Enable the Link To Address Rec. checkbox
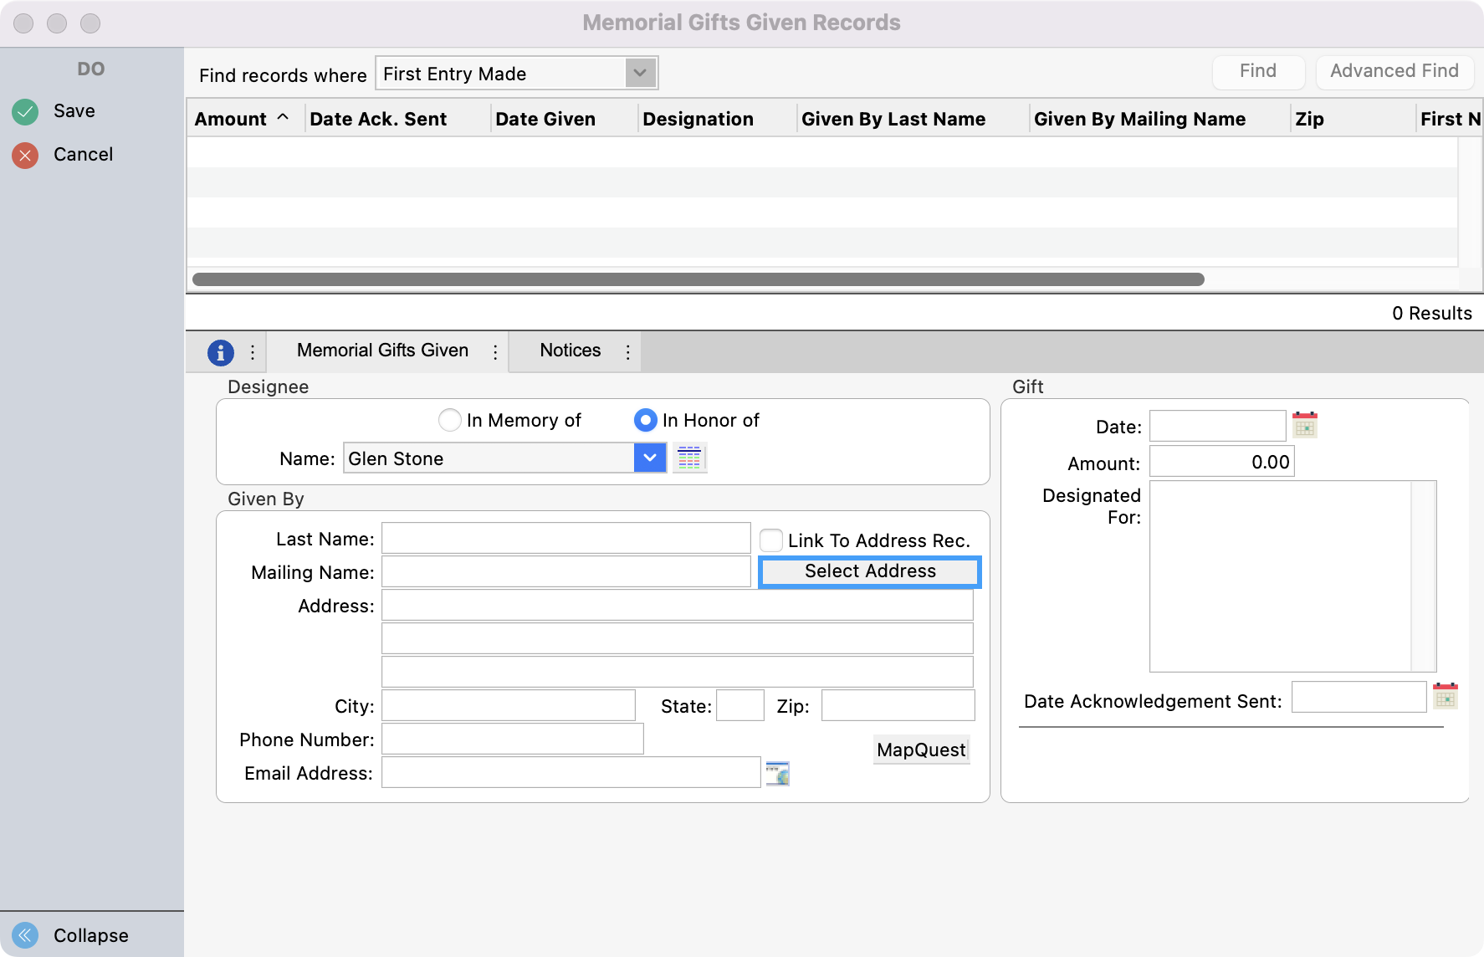Viewport: 1484px width, 957px height. point(771,540)
